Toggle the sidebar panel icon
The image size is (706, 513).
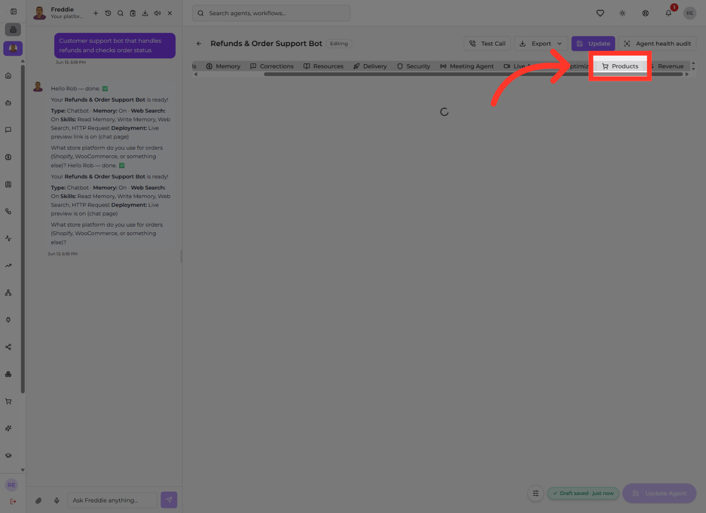coord(13,11)
